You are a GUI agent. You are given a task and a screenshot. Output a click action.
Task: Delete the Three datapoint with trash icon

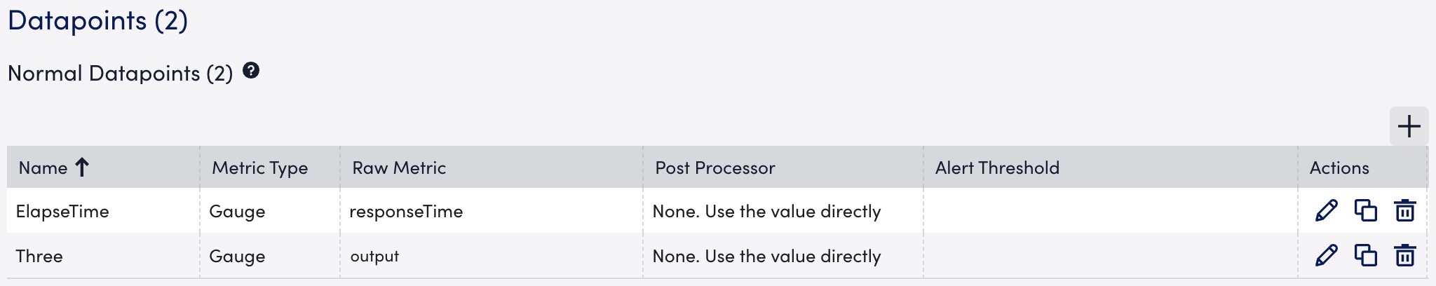tap(1404, 255)
